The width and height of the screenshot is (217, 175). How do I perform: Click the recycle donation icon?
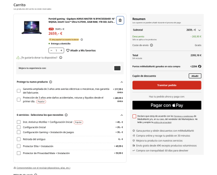[x=18, y=57]
